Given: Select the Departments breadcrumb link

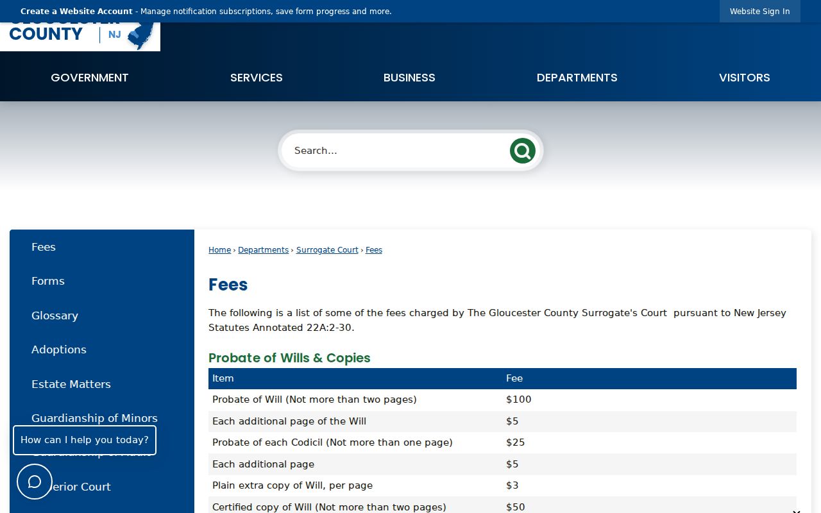Looking at the screenshot, I should pos(263,250).
